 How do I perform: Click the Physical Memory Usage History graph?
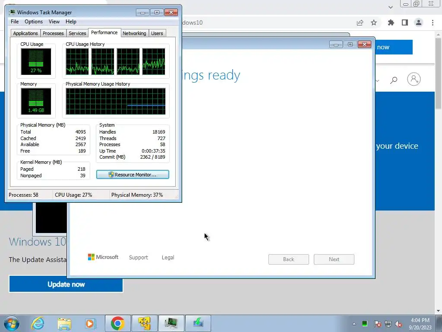116,101
